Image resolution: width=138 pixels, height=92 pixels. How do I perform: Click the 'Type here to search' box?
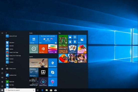(20, 90)
